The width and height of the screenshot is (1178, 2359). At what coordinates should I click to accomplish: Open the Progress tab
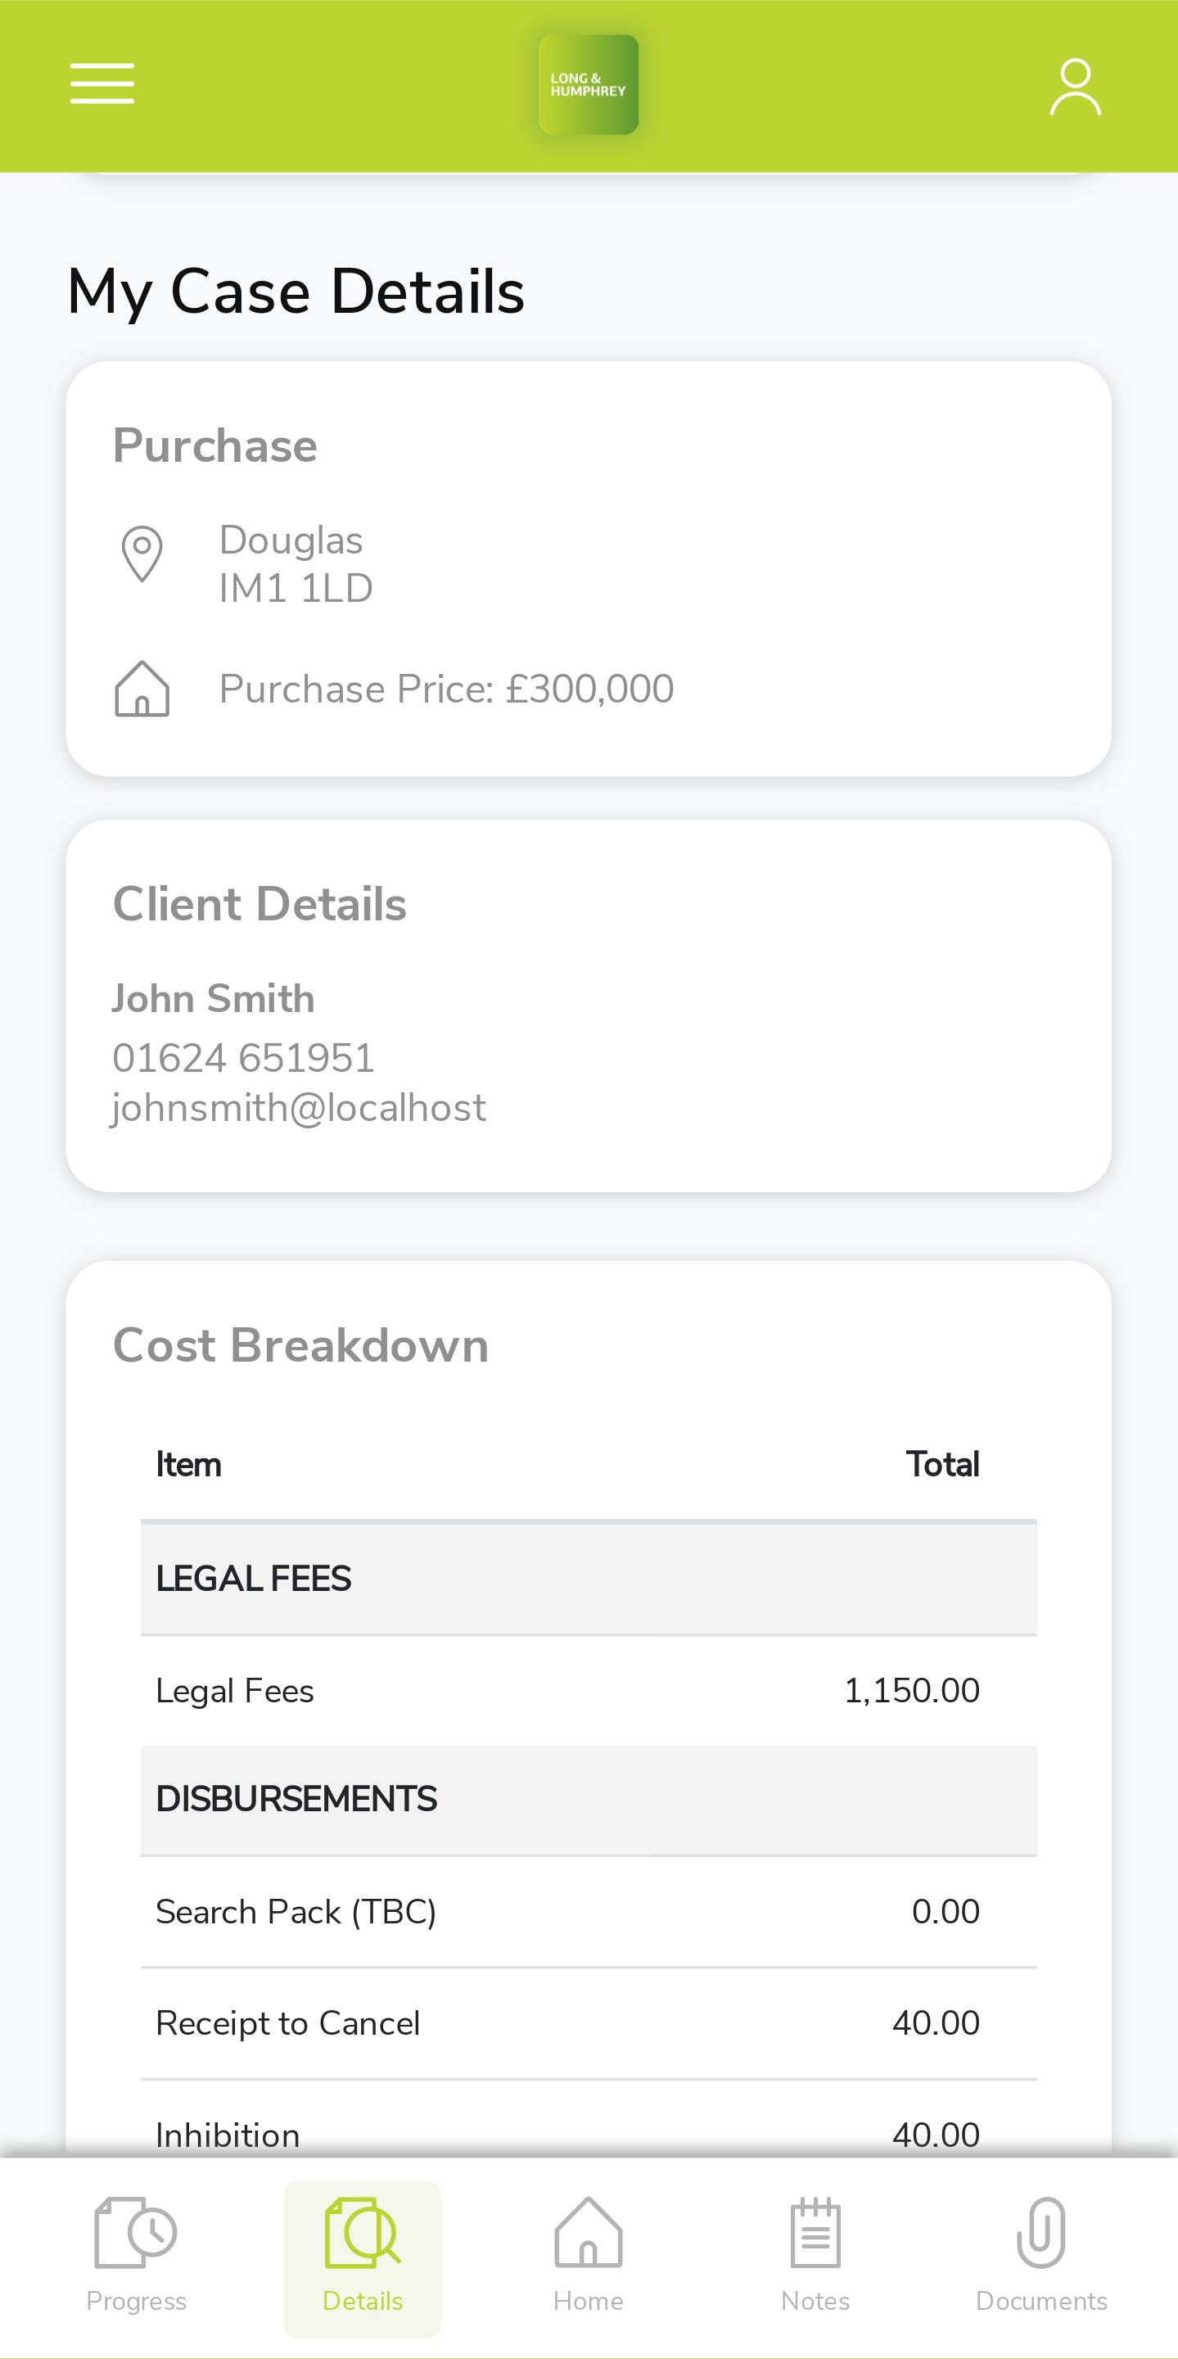click(x=137, y=2257)
